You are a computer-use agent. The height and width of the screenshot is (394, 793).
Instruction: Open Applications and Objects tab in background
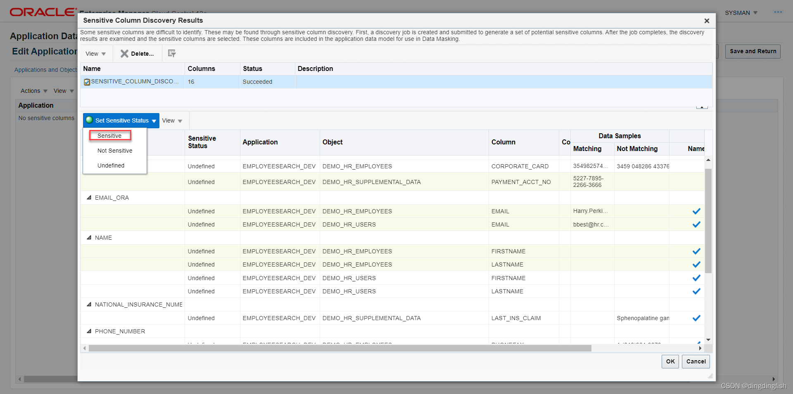pyautogui.click(x=45, y=70)
